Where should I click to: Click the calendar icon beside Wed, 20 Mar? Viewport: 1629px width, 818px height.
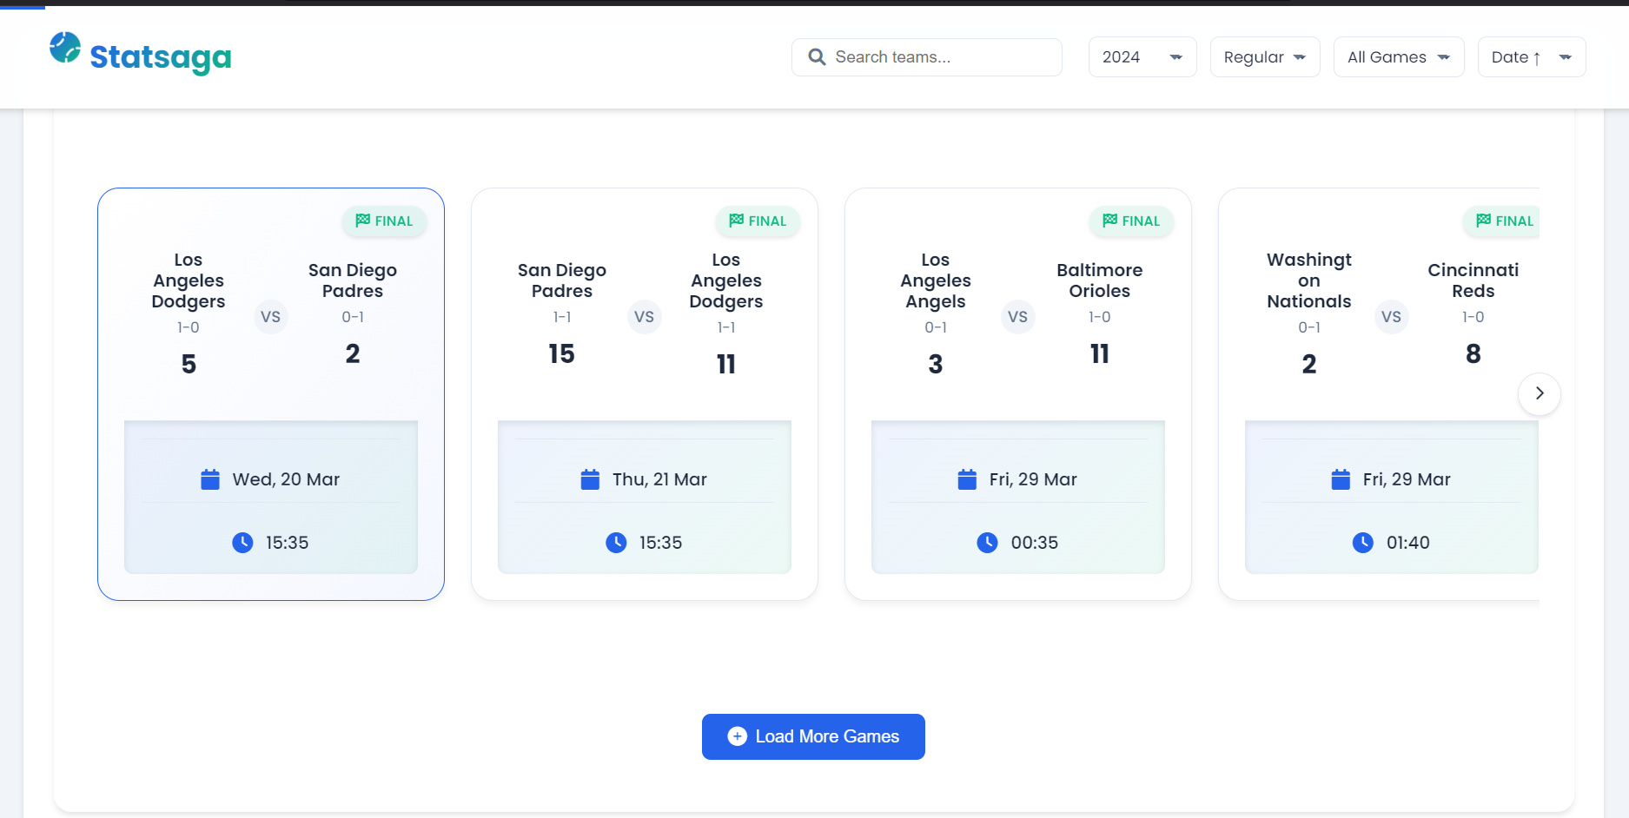point(210,479)
